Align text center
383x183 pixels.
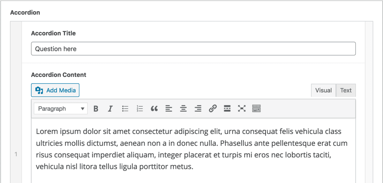click(x=184, y=109)
